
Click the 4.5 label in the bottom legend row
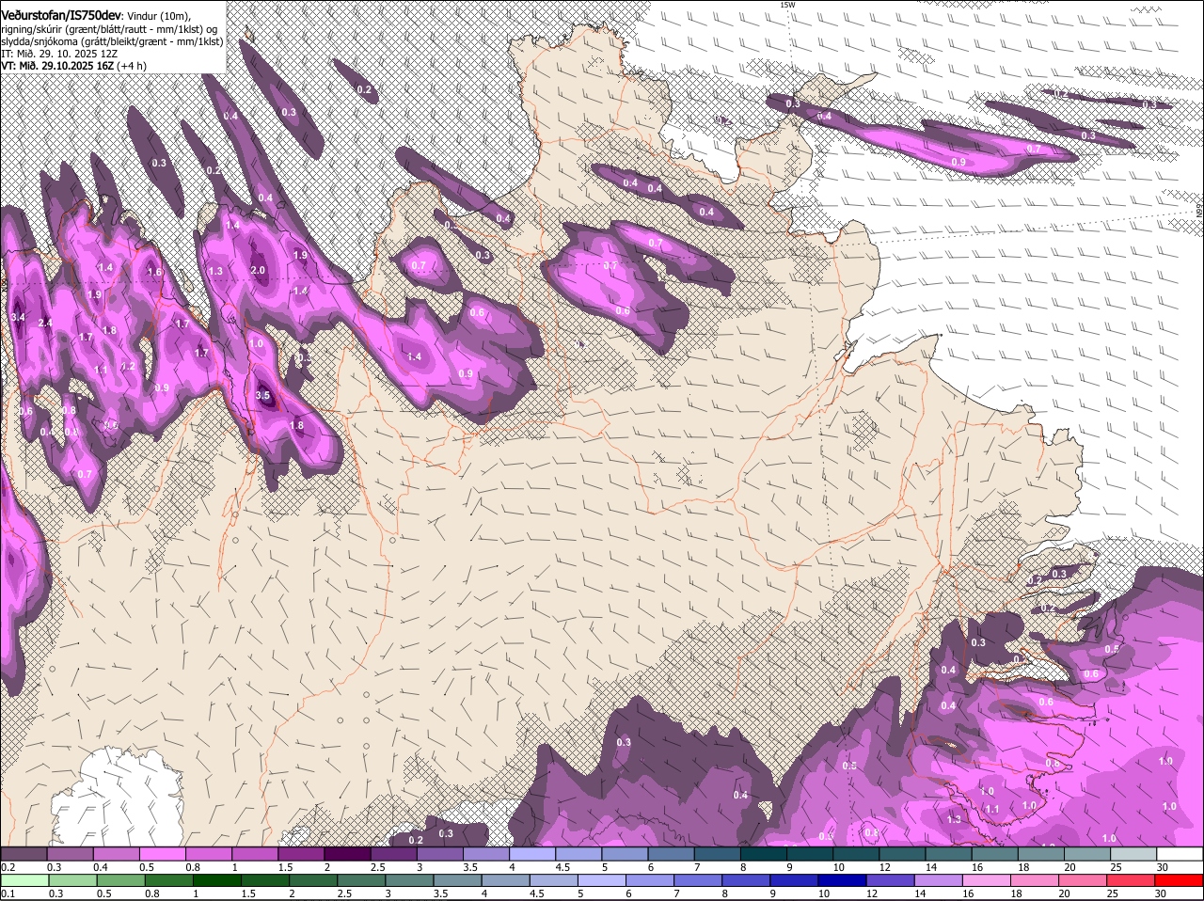click(x=537, y=893)
